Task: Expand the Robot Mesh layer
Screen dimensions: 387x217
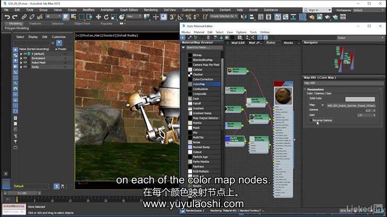Action: [x=21, y=63]
